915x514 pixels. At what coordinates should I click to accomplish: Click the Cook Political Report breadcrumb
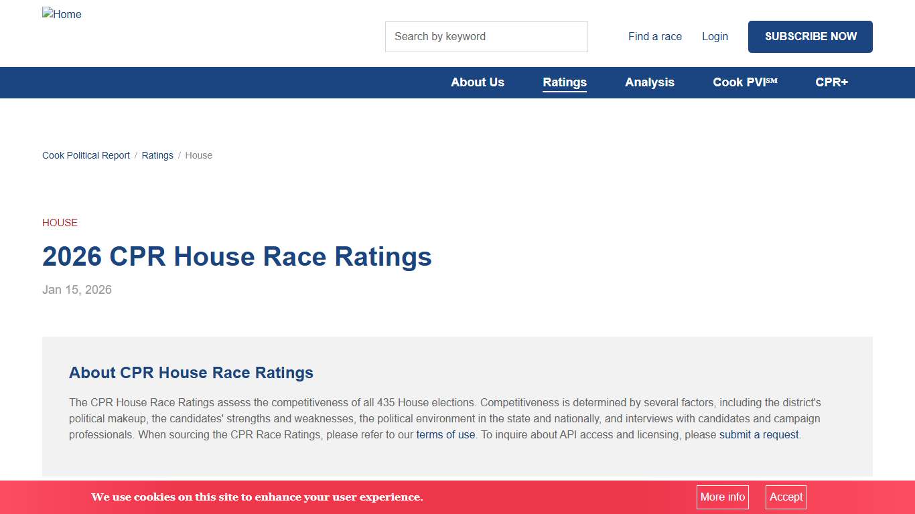tap(86, 155)
